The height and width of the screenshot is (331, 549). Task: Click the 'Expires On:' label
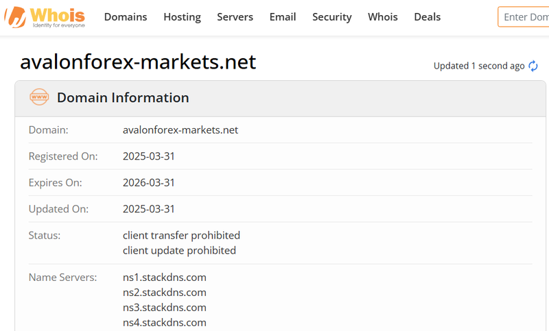[x=56, y=182]
